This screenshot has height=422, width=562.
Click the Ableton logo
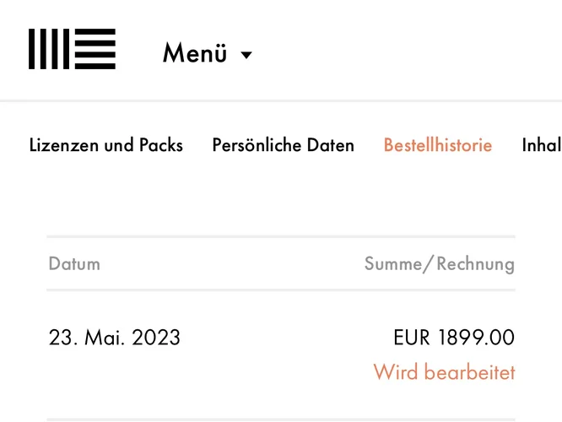point(72,49)
